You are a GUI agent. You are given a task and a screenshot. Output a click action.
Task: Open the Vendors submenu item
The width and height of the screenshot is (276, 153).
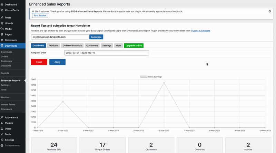point(5,97)
